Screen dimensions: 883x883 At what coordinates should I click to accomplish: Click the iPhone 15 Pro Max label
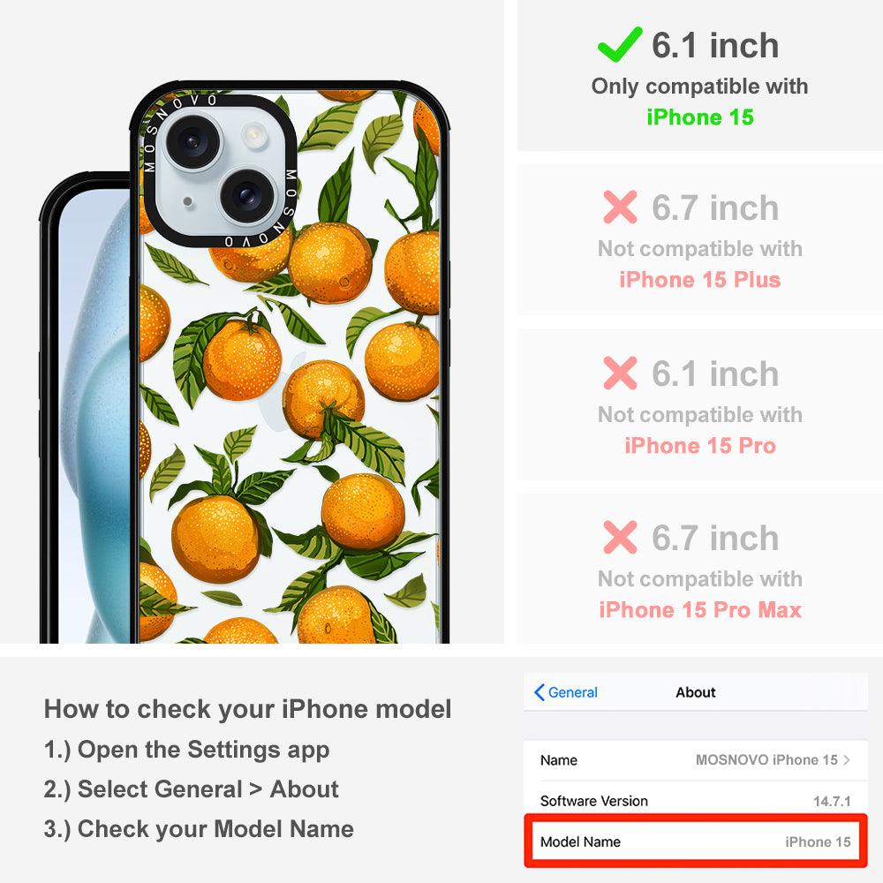tap(700, 609)
